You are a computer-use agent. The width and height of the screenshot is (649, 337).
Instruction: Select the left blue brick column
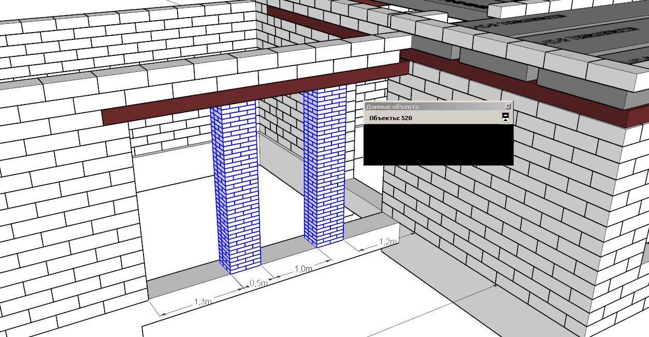[235, 187]
